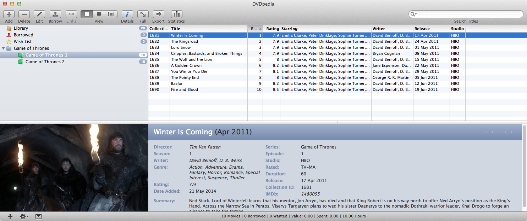
Task: Click the episode cover image thumbnail
Action: pyautogui.click(x=74, y=168)
